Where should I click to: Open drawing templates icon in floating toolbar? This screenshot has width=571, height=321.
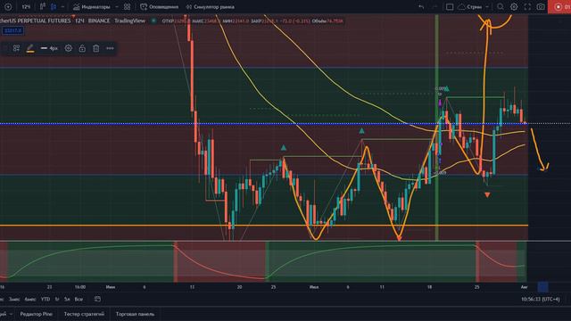(16, 48)
